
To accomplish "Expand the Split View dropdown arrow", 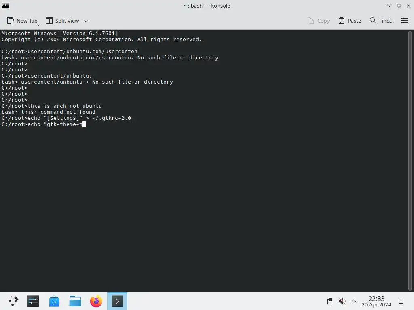I will pos(86,21).
